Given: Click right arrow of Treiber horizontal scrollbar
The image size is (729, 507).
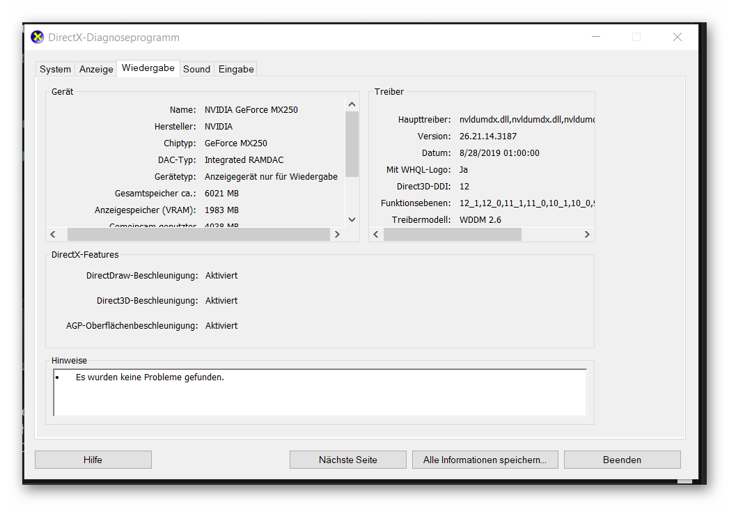Looking at the screenshot, I should pos(587,234).
